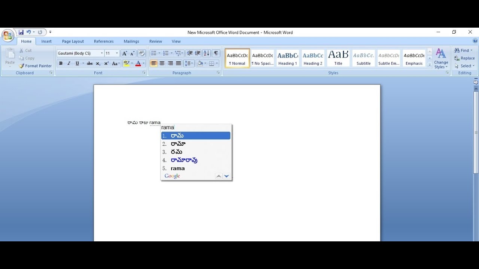
Task: Apply text highlight color
Action: tap(126, 64)
